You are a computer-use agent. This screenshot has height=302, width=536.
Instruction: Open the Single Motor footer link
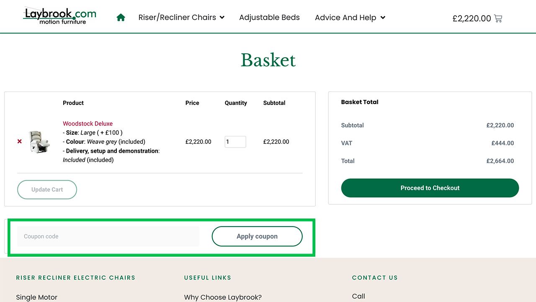tap(37, 297)
